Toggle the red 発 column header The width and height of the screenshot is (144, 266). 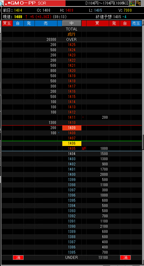point(114,23)
